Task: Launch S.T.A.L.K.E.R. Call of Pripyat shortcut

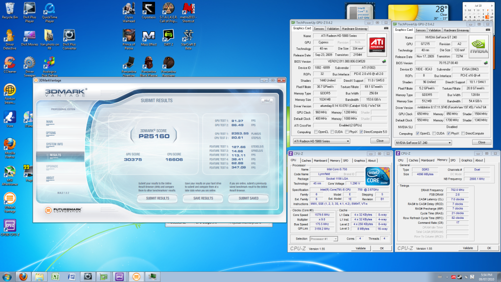Action: click(168, 13)
